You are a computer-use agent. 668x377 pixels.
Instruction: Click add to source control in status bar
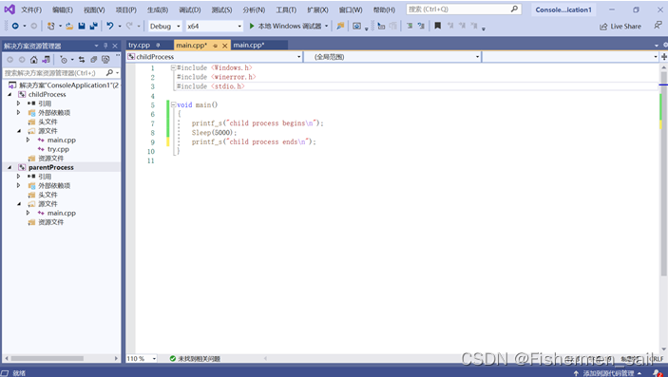point(608,373)
